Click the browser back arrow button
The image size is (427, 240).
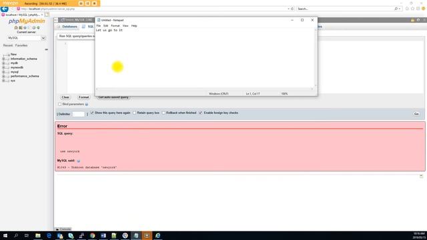(x=5, y=9)
